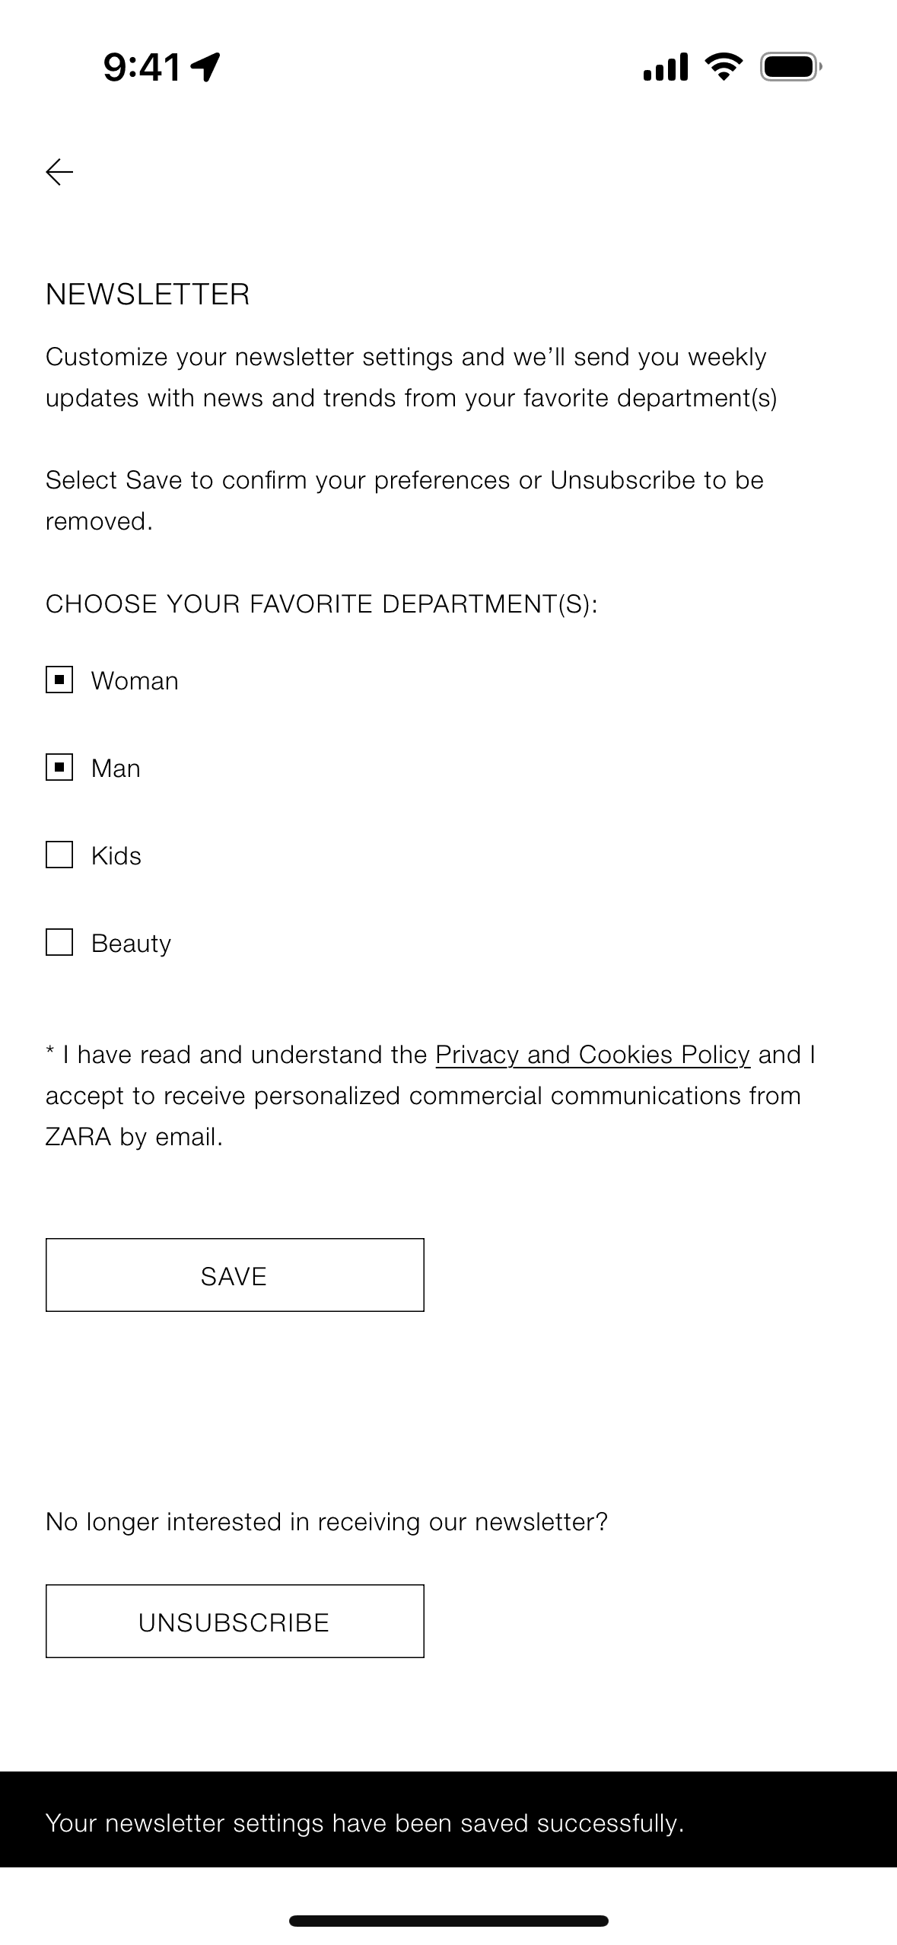Viewport: 897px width, 1945px height.
Task: Select the Woman label text
Action: click(x=135, y=680)
